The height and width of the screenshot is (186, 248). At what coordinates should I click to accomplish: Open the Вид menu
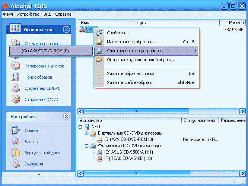(x=47, y=14)
